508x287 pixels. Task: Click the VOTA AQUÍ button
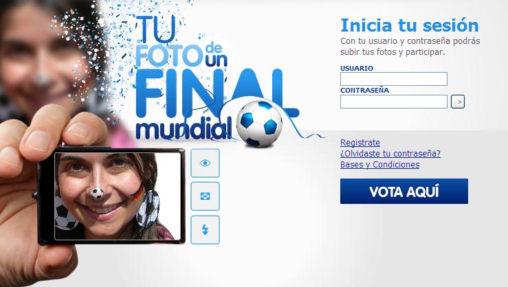(404, 192)
